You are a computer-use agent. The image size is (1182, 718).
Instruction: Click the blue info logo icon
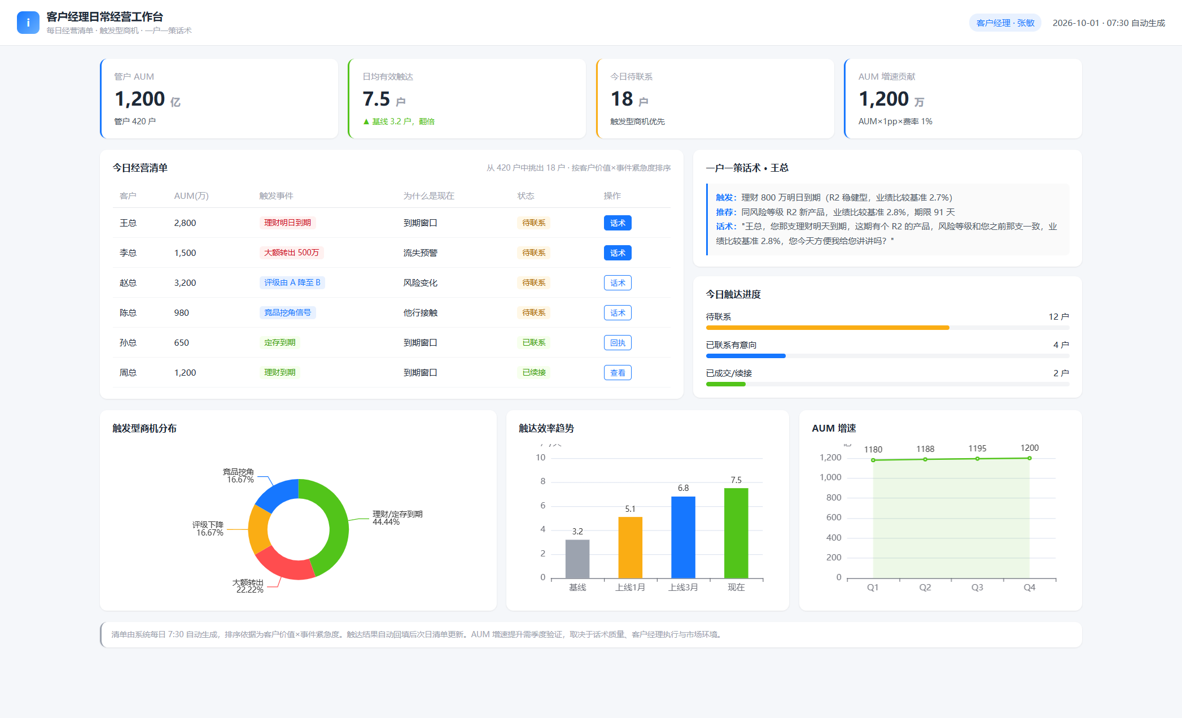coord(28,23)
